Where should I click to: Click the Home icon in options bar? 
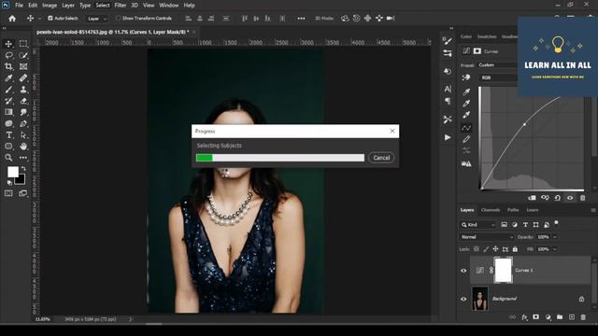(12, 19)
